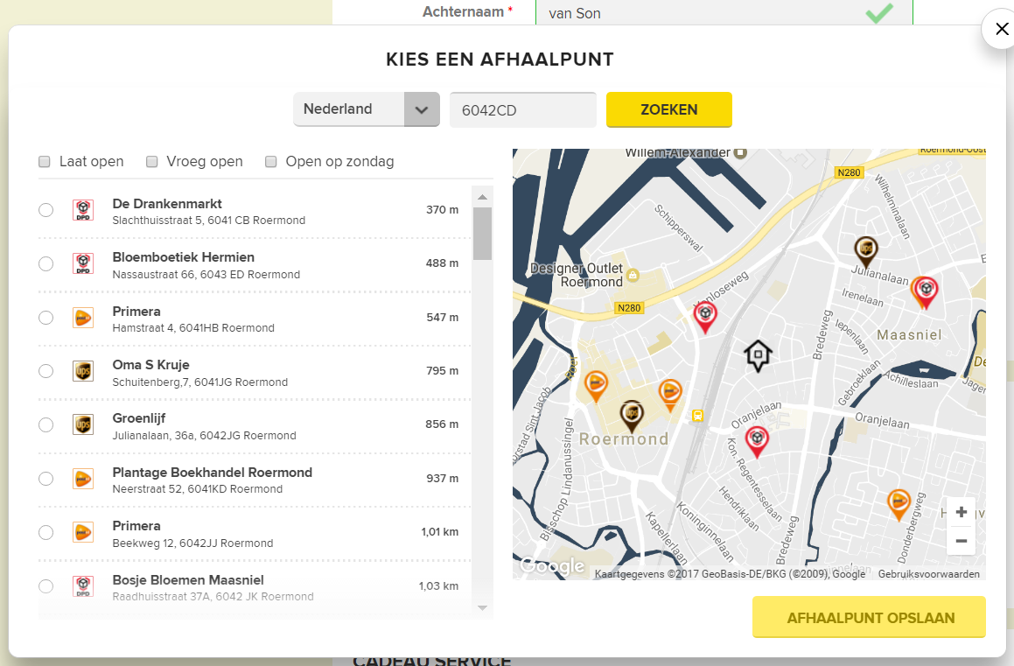Toggle the Vroeg open checkbox
The image size is (1014, 666).
(x=152, y=162)
